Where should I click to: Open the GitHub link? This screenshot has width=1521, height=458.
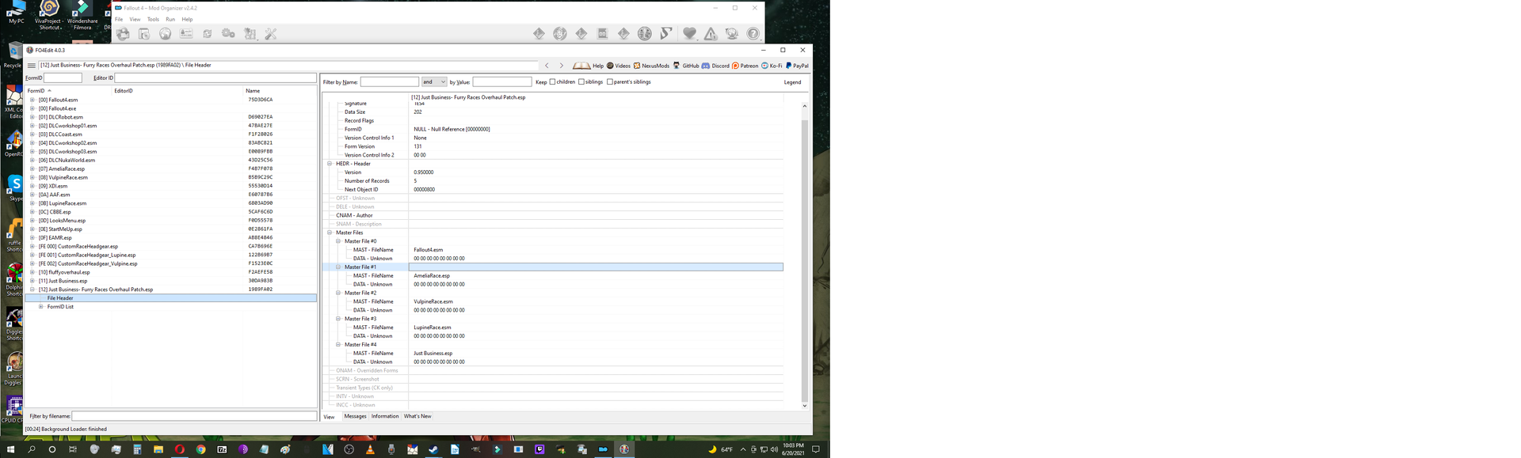686,66
